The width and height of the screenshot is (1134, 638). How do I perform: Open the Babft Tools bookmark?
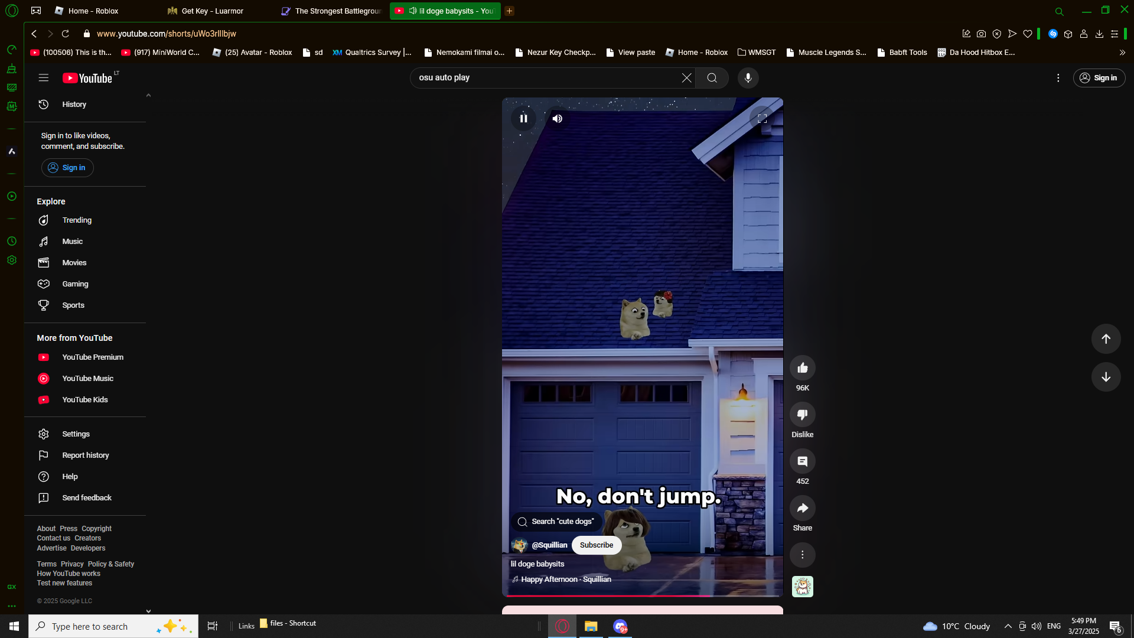pyautogui.click(x=902, y=53)
